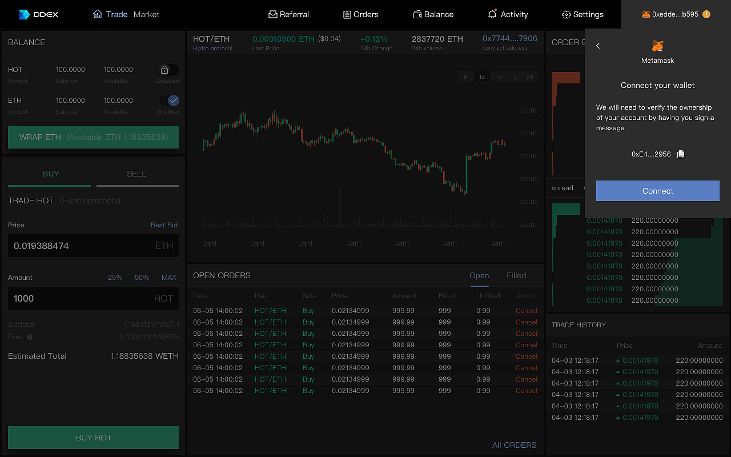Set chart range to 1m
Image resolution: width=731 pixels, height=457 pixels.
click(x=498, y=77)
